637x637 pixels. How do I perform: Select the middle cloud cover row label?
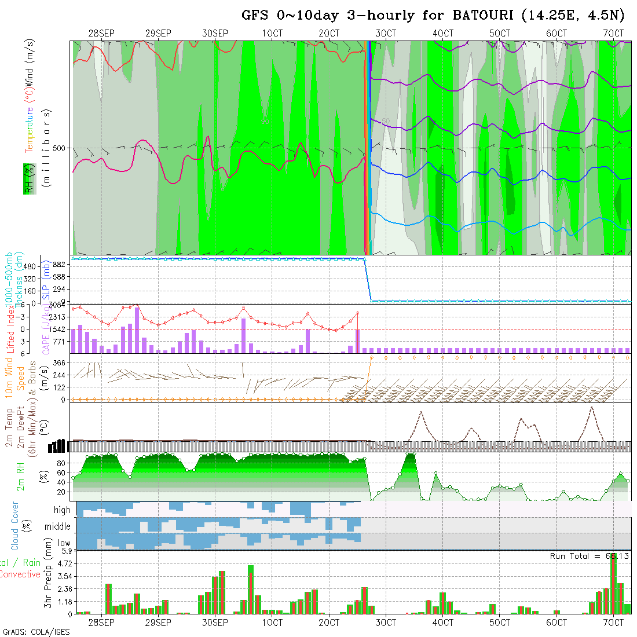coord(58,527)
